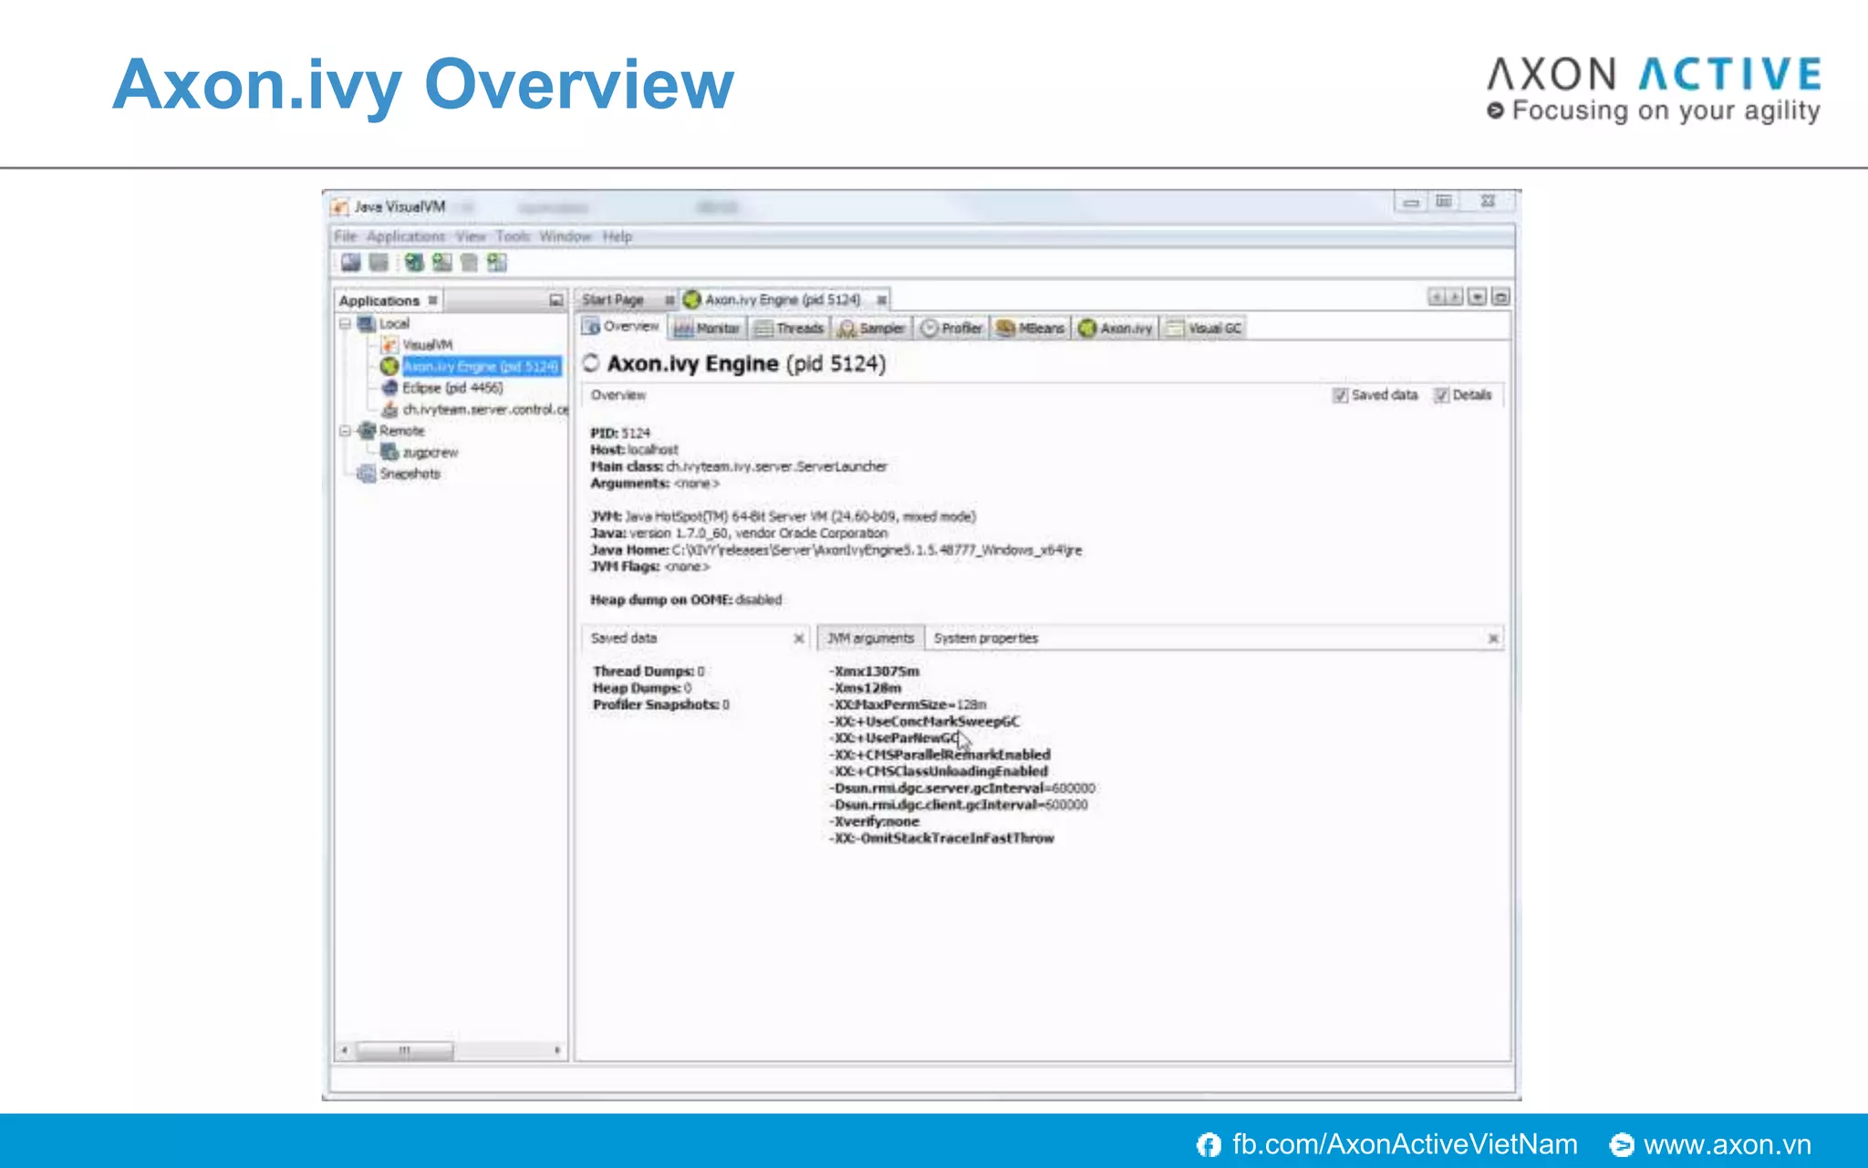Close the Saved data section

click(x=799, y=639)
